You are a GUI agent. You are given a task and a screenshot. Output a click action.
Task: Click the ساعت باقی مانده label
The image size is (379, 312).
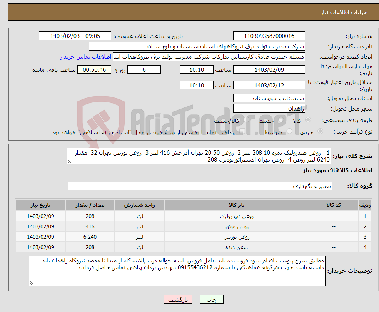(x=54, y=70)
